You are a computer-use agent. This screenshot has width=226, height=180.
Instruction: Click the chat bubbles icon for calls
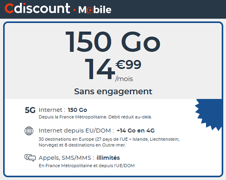tap(30, 158)
